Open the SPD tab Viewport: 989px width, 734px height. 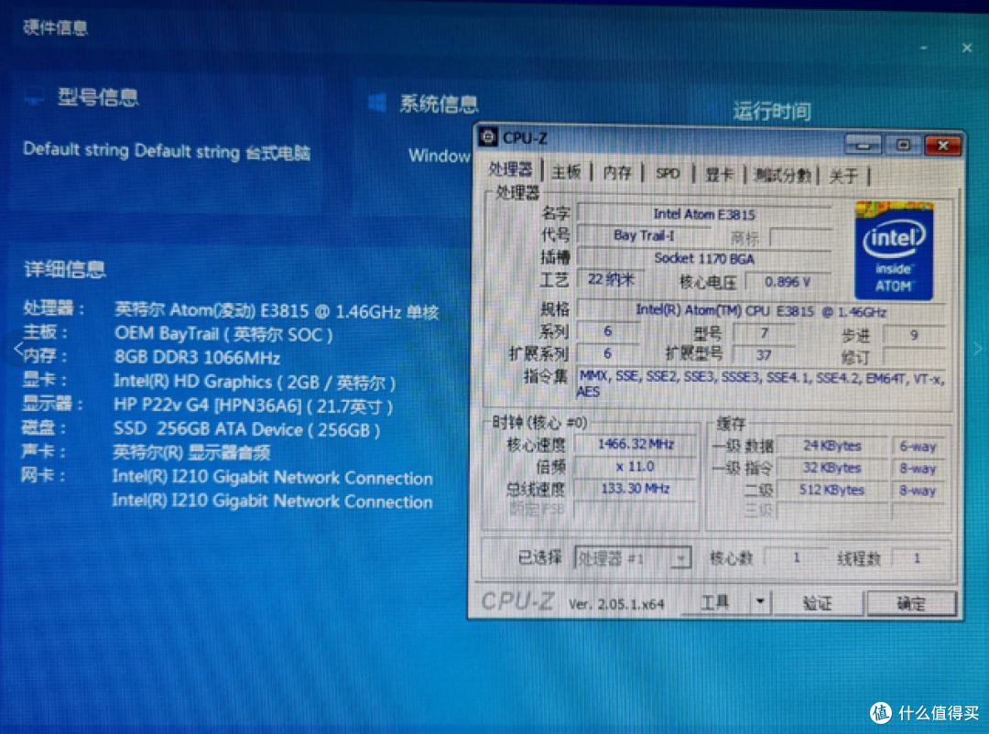click(668, 173)
